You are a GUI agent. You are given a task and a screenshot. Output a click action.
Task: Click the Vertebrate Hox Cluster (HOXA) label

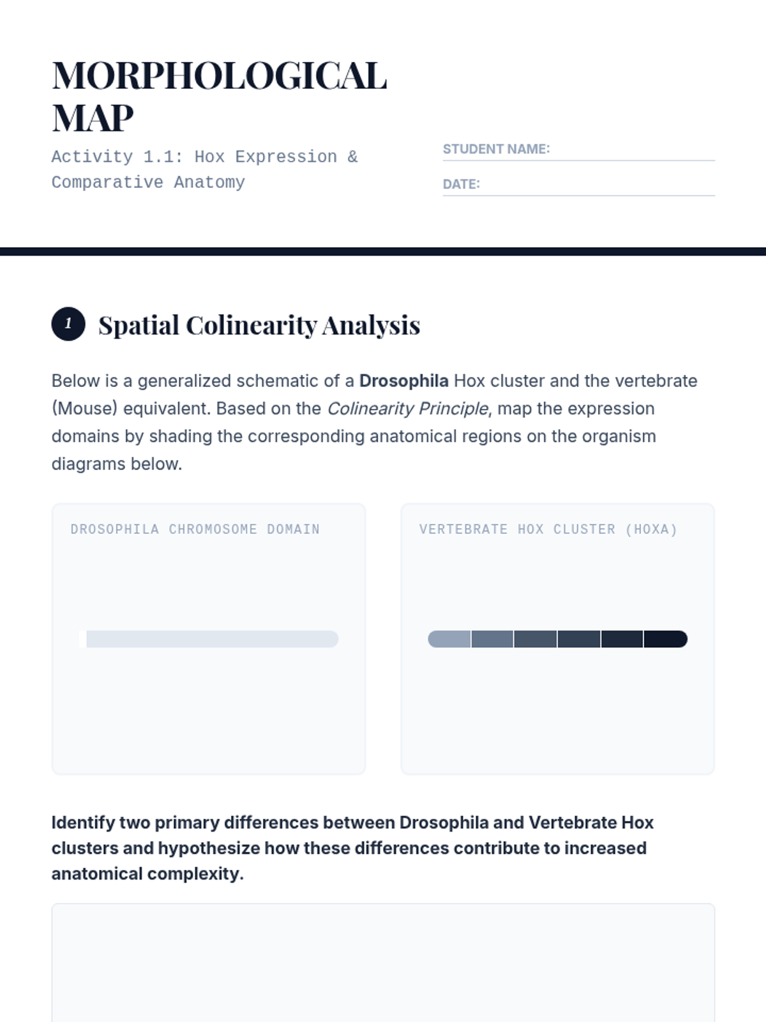point(548,529)
